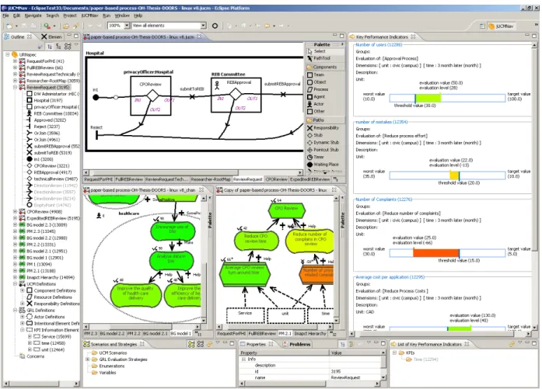
Task: Click REBApproval stub diamond in diagram
Action: pyautogui.click(x=236, y=93)
